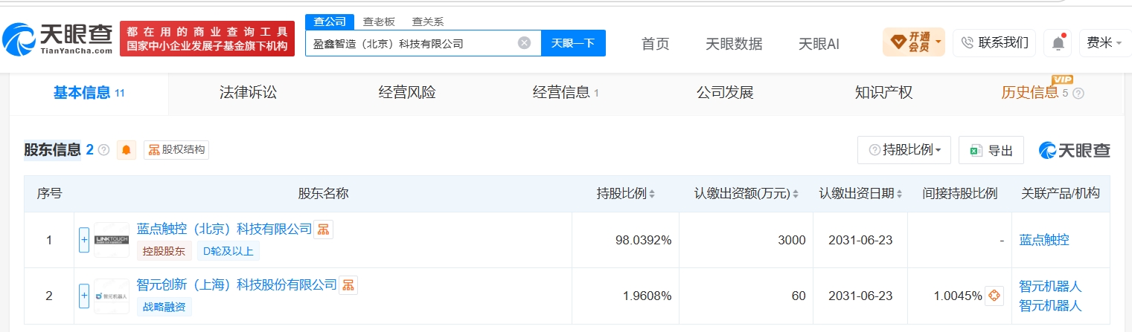Click the help question mark next to 股东信息

(104, 150)
